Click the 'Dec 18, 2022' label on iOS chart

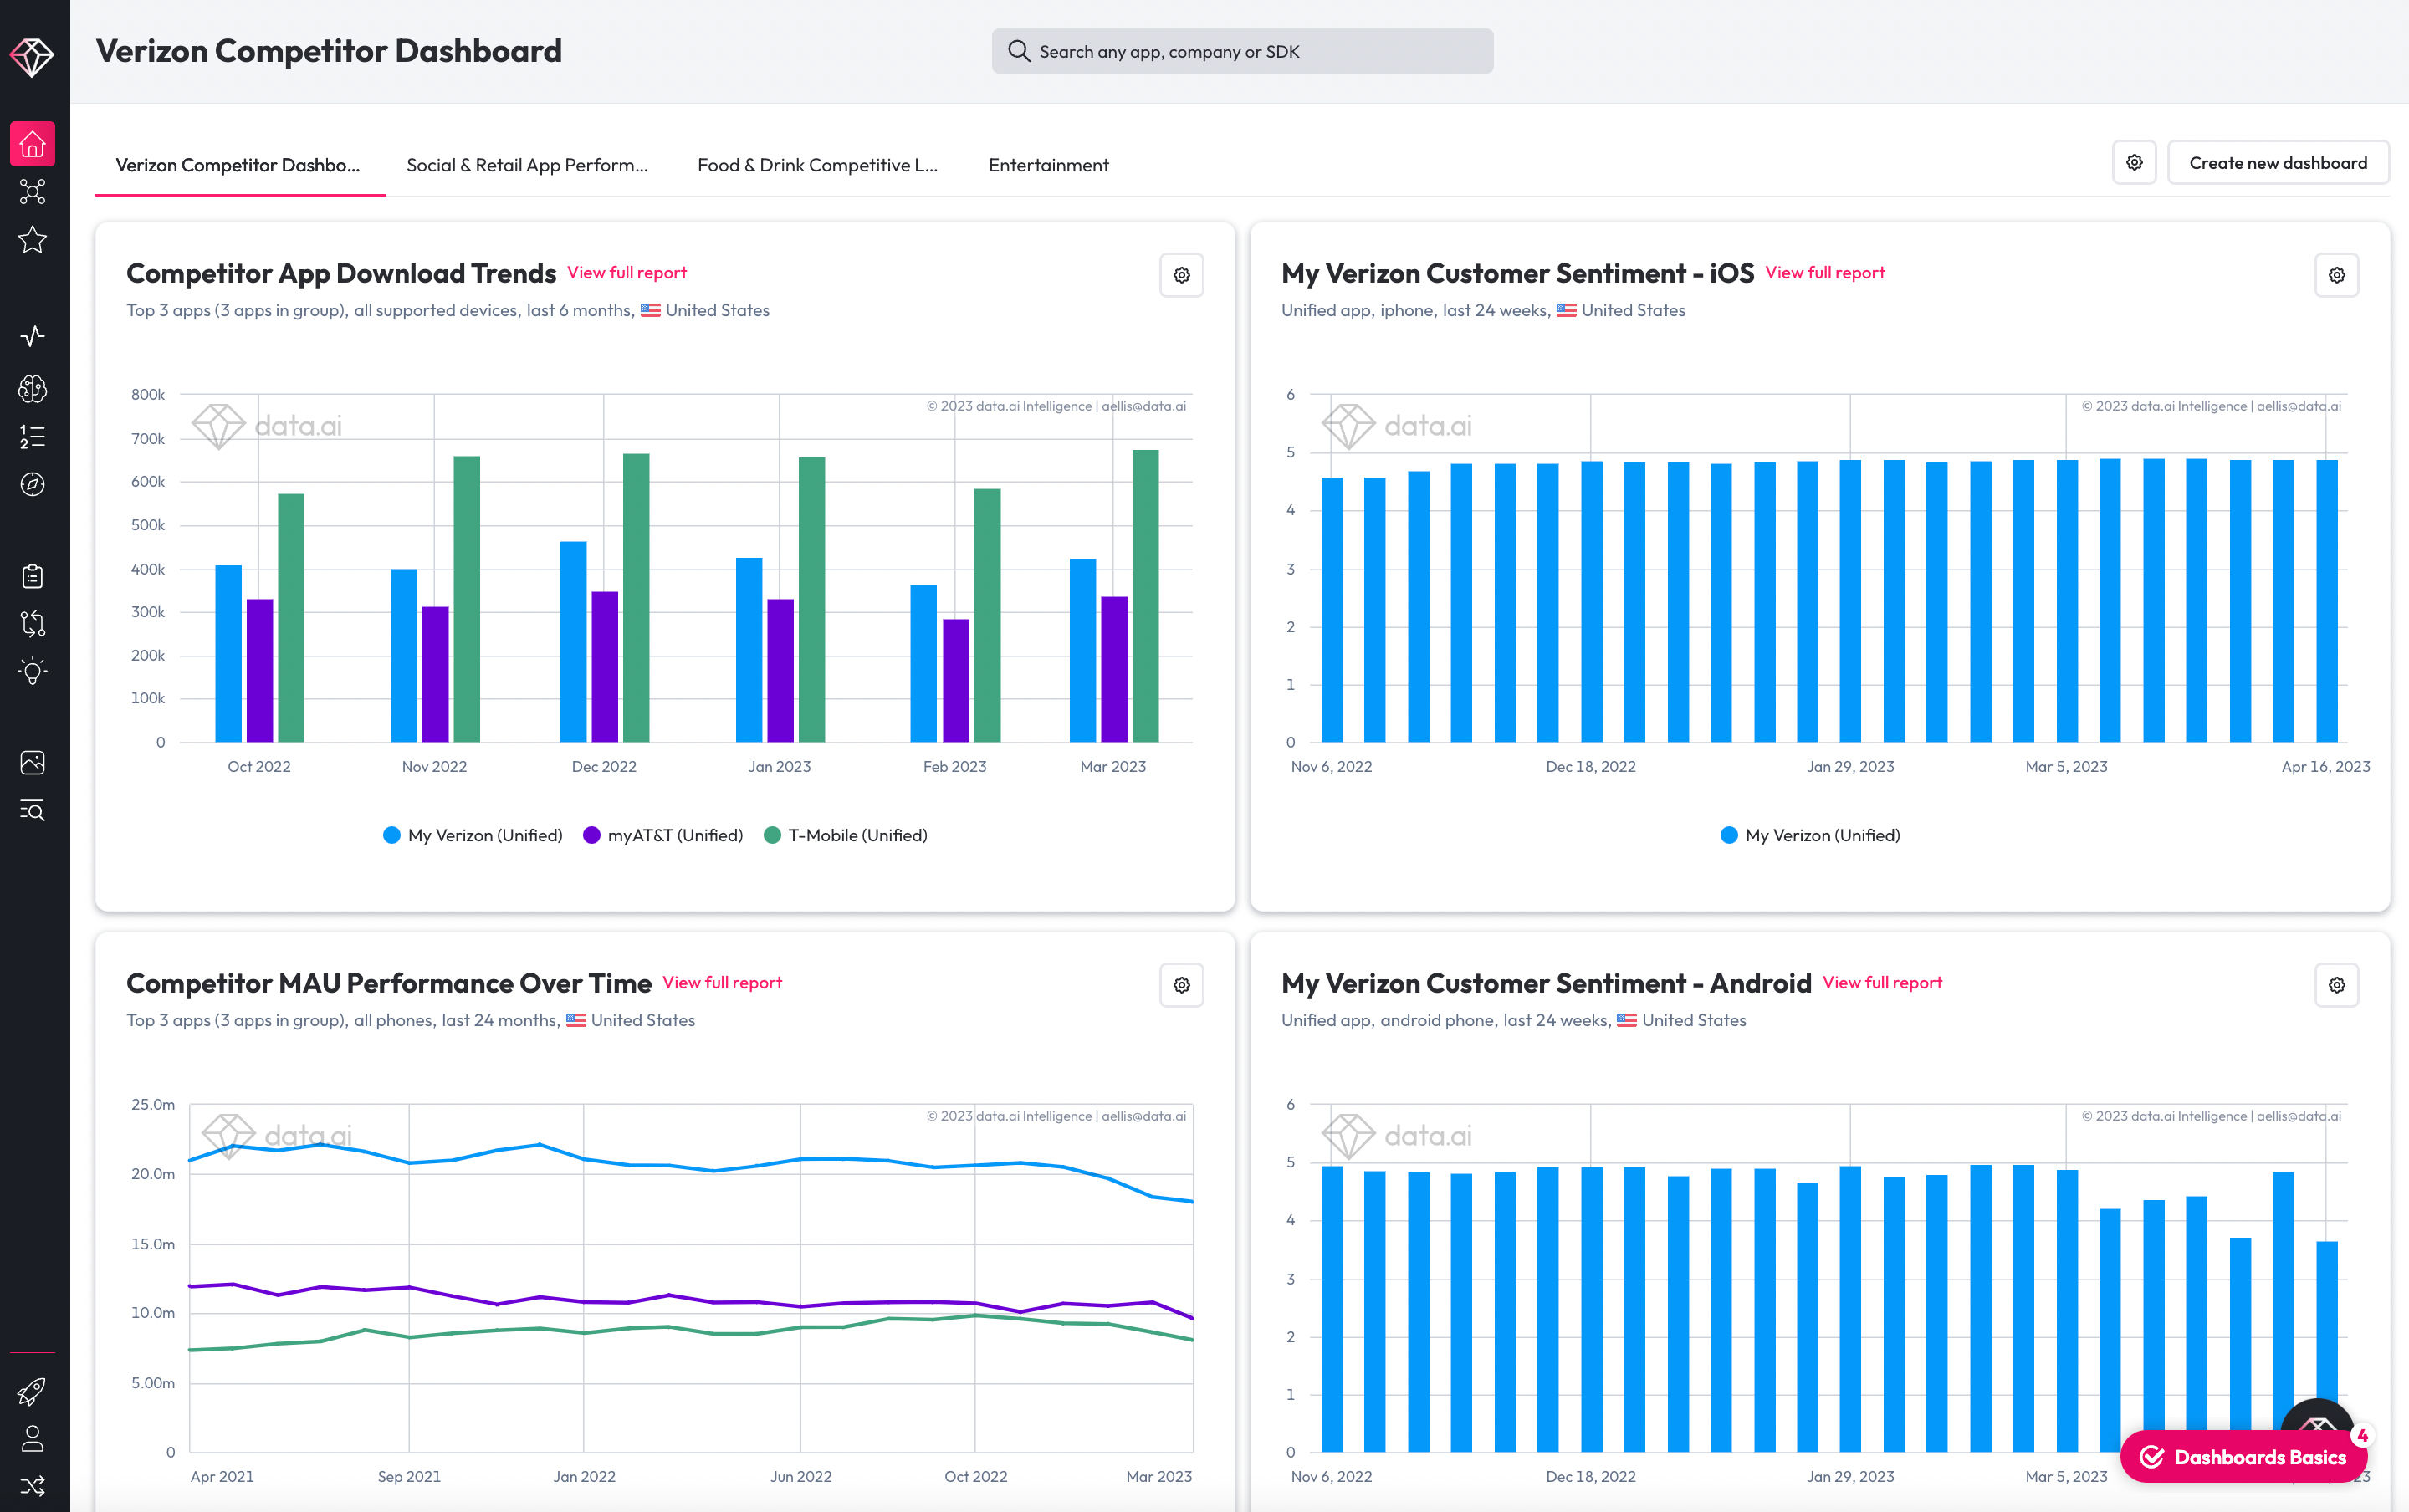pos(1590,767)
